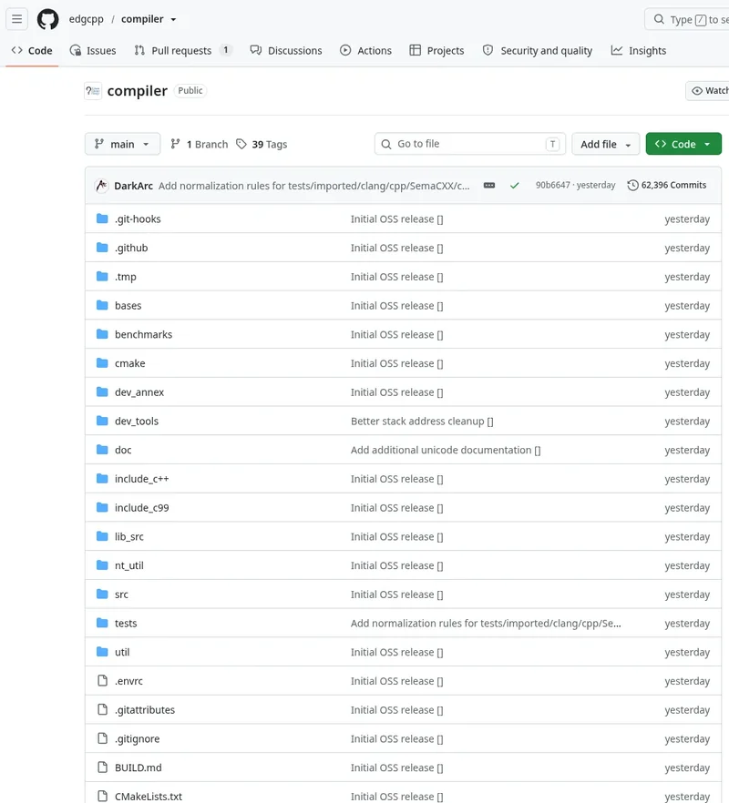Open the main branch selector dropdown
Viewport: 729px width, 803px height.
point(122,144)
